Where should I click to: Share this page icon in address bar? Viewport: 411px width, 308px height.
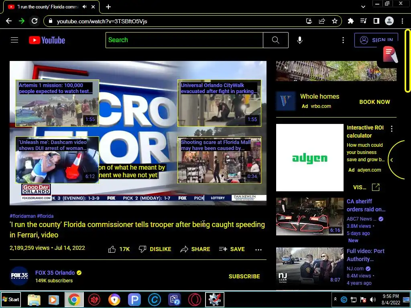(x=322, y=21)
